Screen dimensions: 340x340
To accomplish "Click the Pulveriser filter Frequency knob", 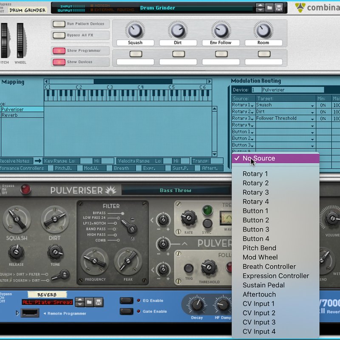I will coord(95,261).
